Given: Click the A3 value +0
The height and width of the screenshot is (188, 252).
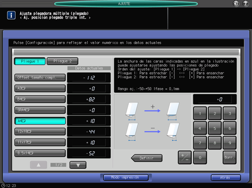Looking at the screenshot, I should pyautogui.click(x=89, y=88).
